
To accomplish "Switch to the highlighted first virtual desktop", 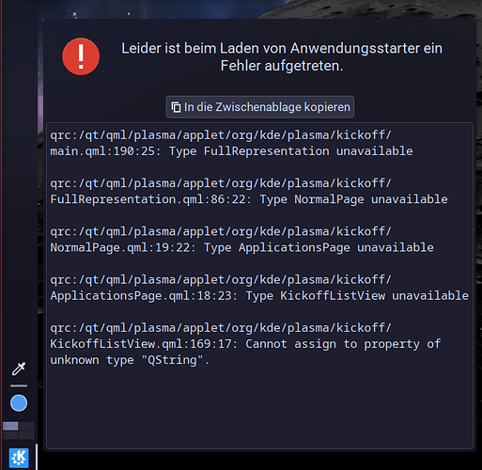I will pyautogui.click(x=10, y=426).
